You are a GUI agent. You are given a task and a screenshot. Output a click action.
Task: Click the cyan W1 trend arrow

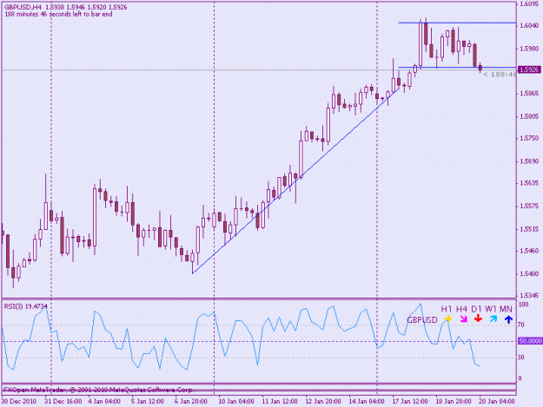click(x=493, y=318)
